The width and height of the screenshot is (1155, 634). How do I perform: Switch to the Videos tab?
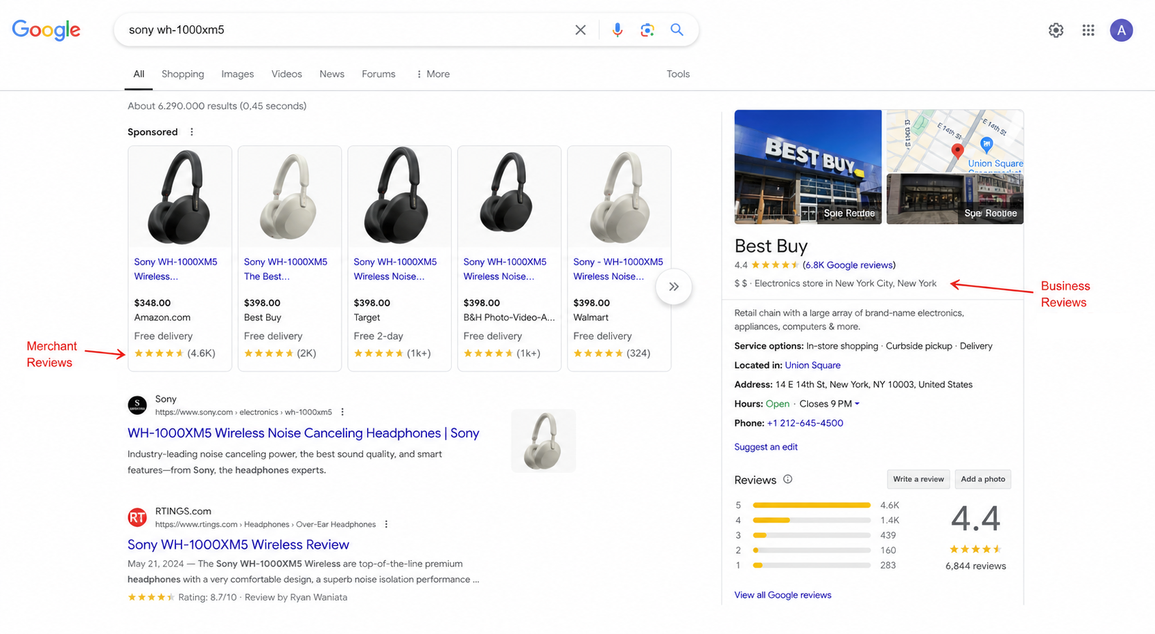point(287,74)
